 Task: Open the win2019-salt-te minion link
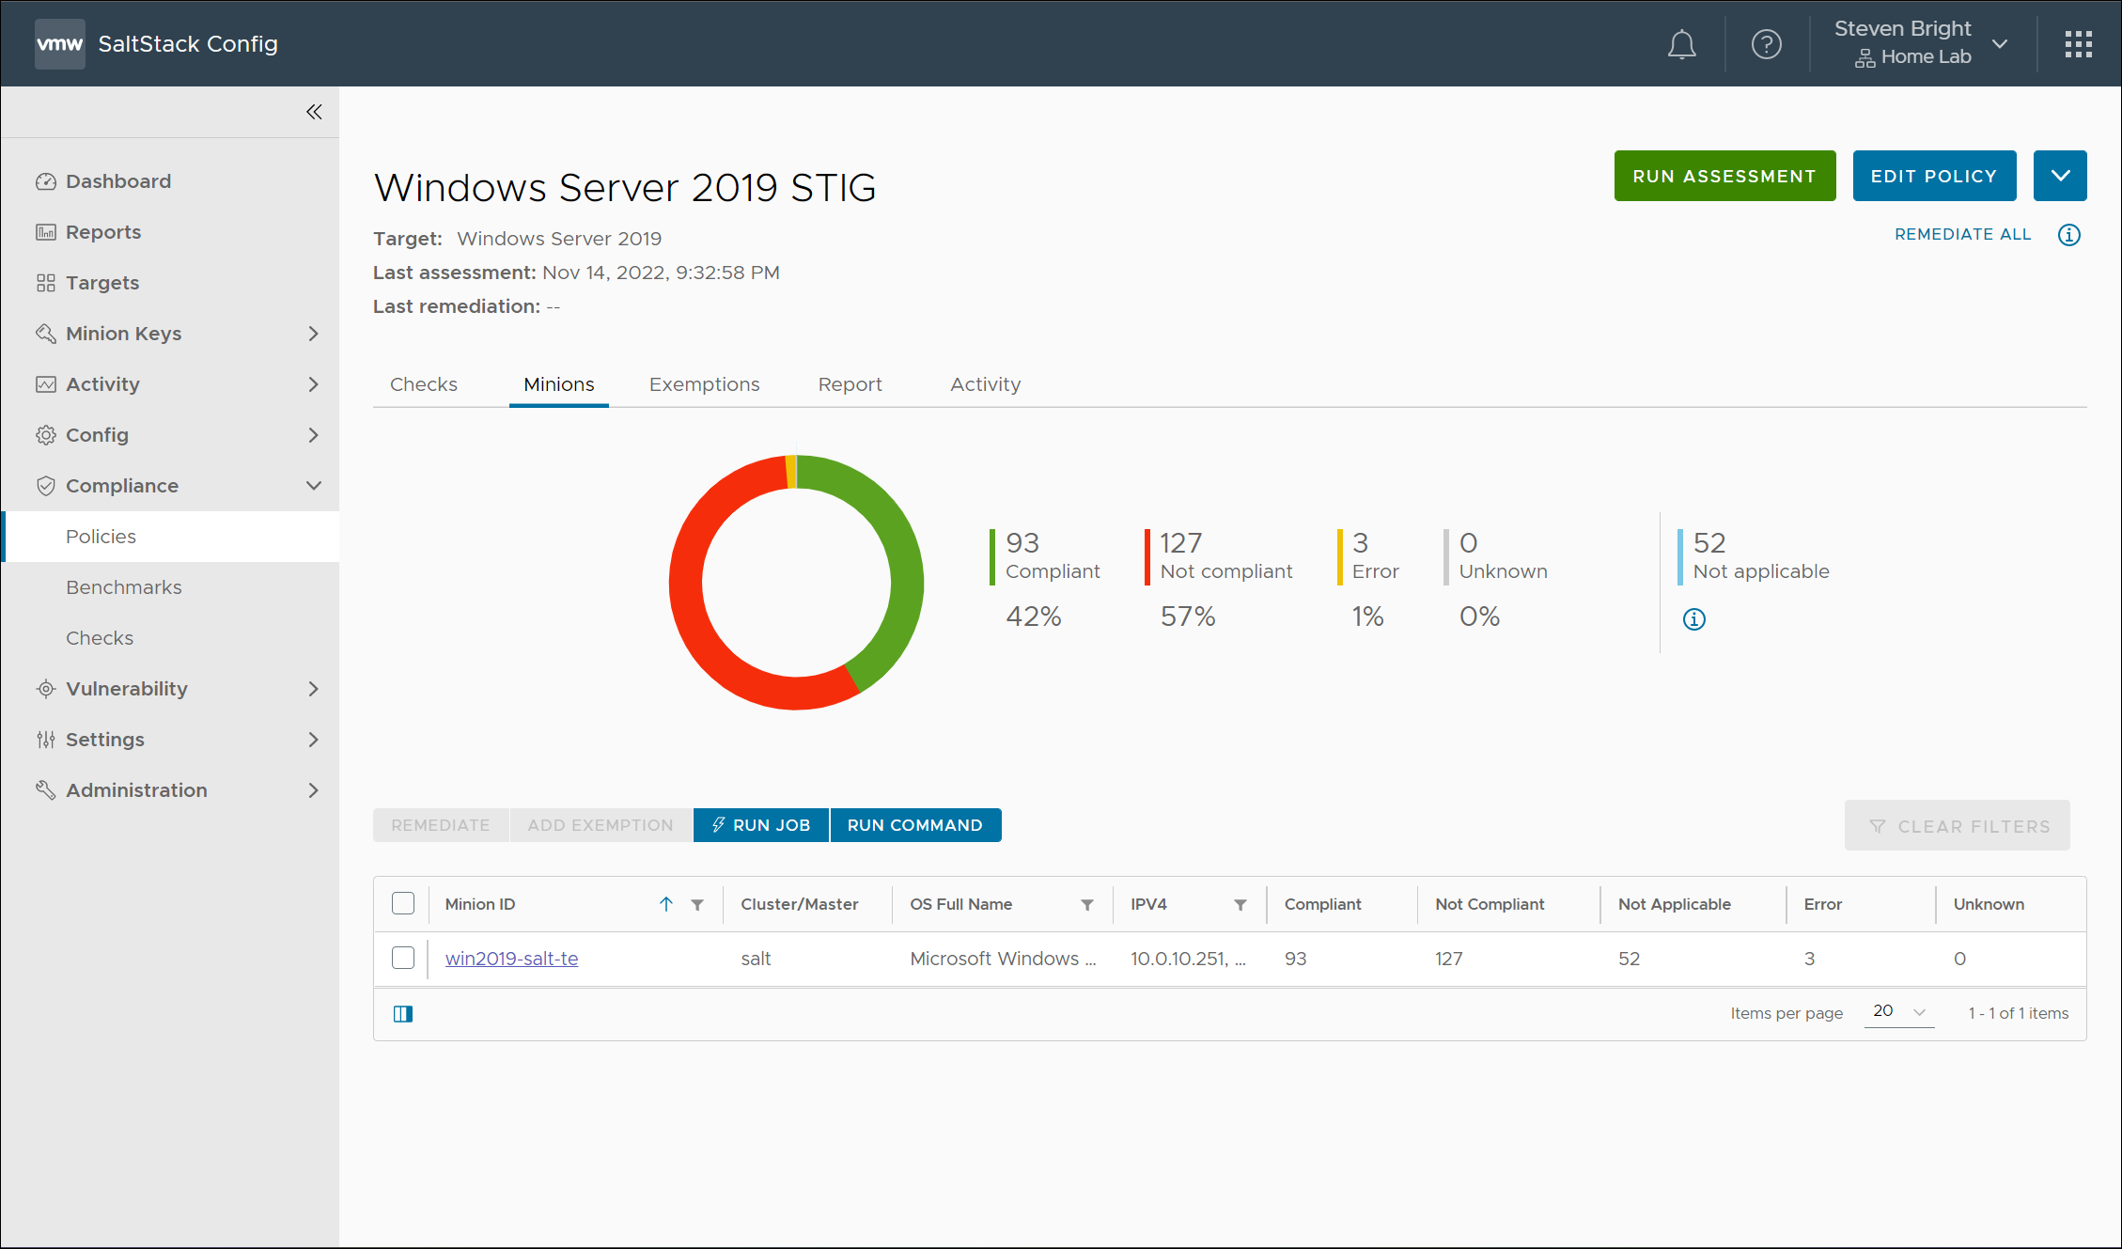(511, 959)
